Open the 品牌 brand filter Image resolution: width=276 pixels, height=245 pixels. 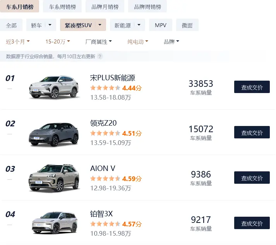(x=171, y=41)
